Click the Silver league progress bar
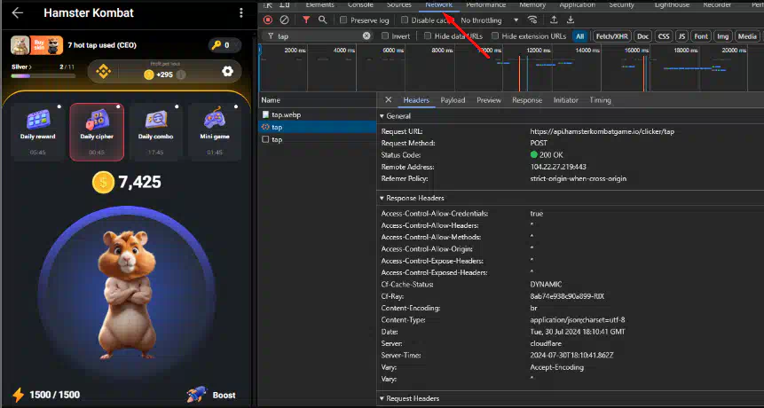 (43, 76)
